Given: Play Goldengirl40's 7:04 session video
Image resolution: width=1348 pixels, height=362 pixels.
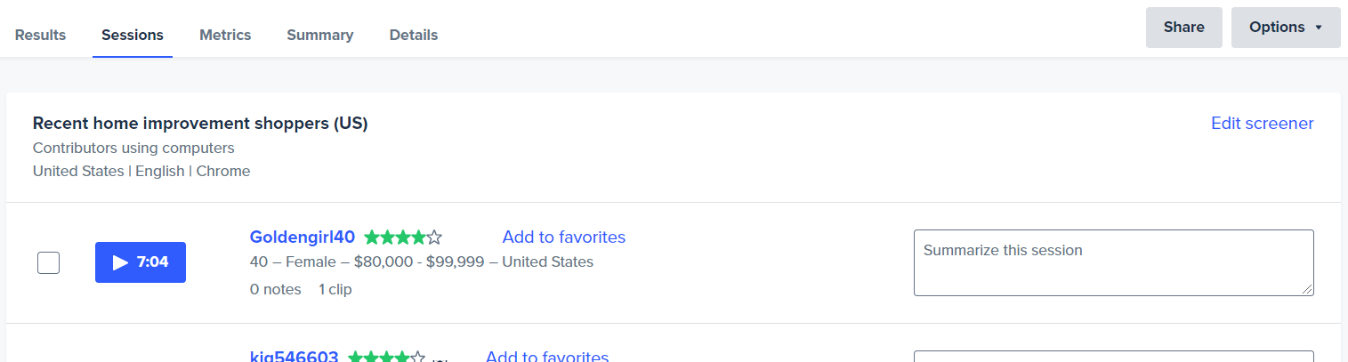Looking at the screenshot, I should click(x=141, y=262).
